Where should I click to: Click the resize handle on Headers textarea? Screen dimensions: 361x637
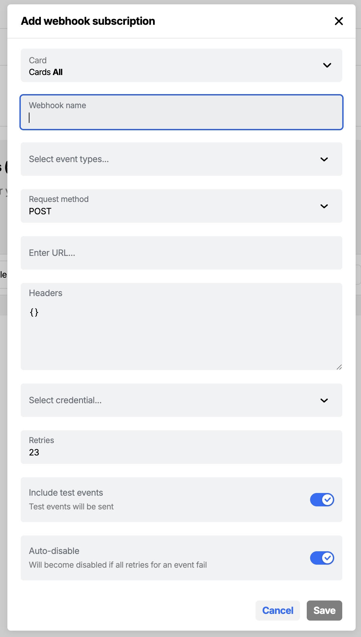tap(339, 366)
